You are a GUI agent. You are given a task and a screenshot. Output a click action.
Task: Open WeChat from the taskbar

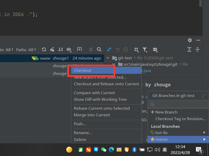pos(104,150)
